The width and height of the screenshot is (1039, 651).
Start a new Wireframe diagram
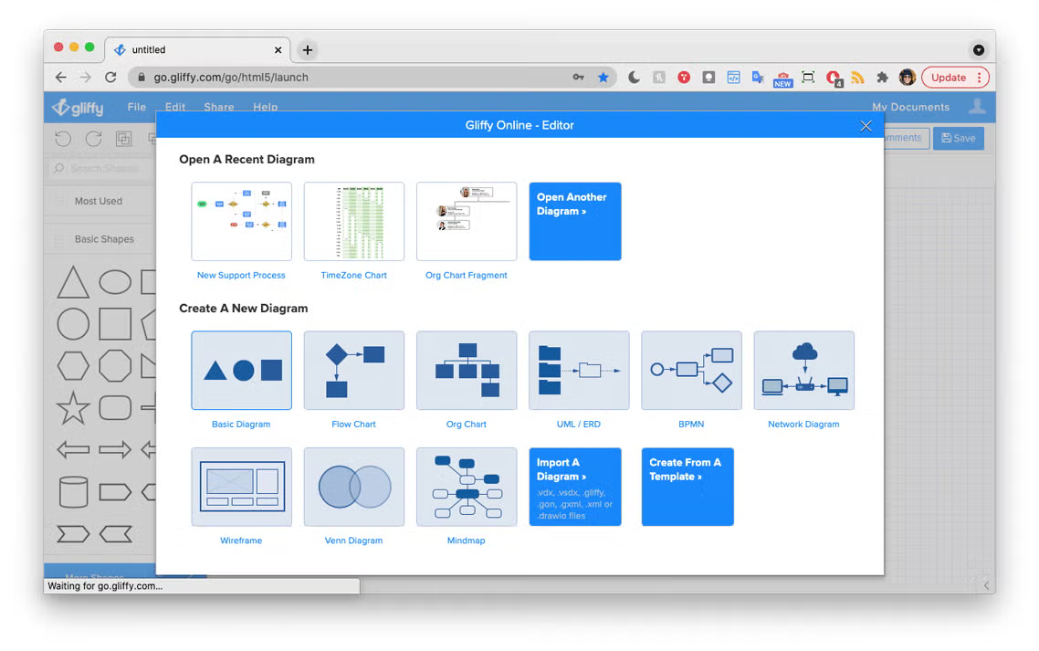pos(241,487)
